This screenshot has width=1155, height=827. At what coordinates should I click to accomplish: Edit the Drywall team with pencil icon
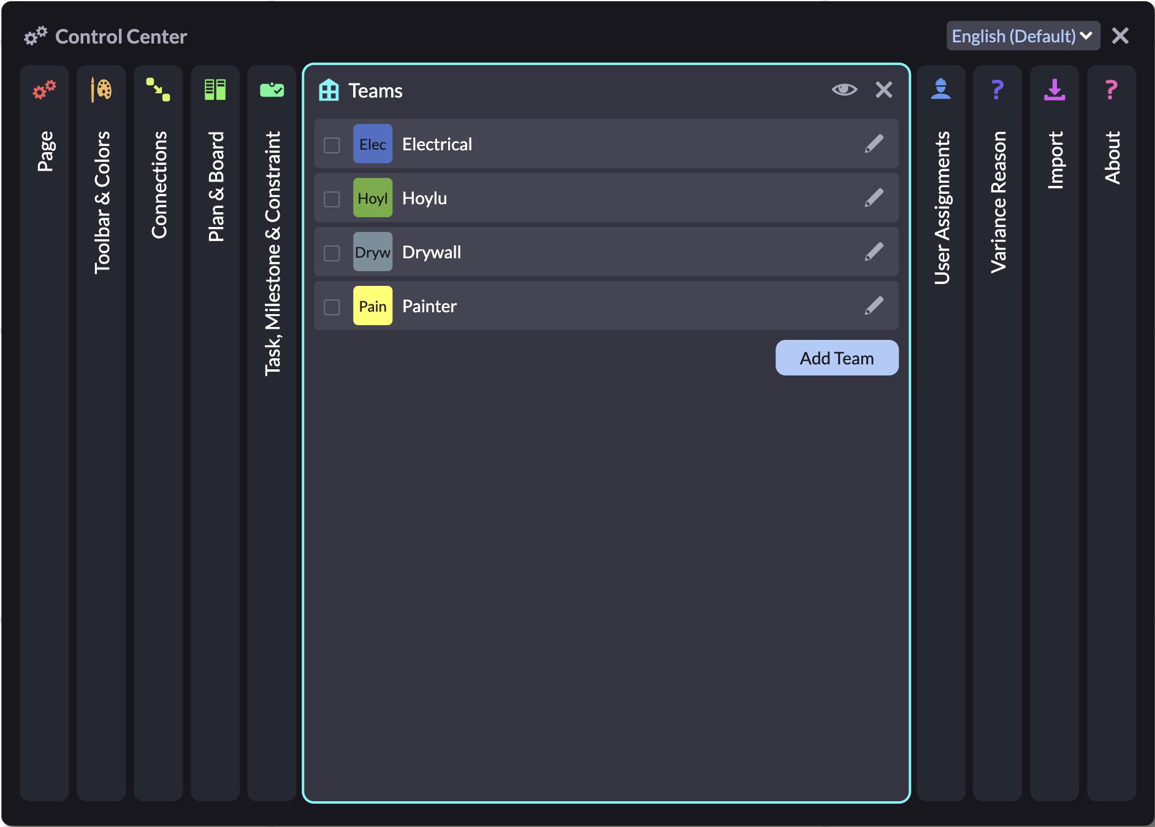tap(874, 252)
